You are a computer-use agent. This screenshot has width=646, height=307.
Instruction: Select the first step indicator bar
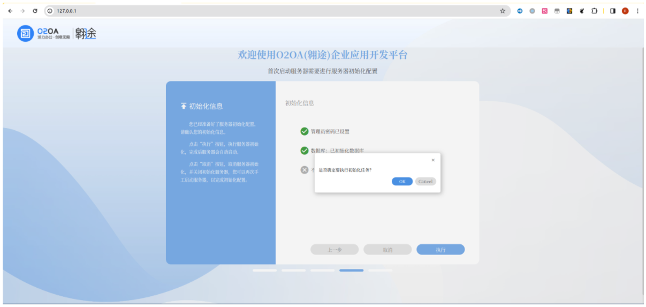pos(265,271)
